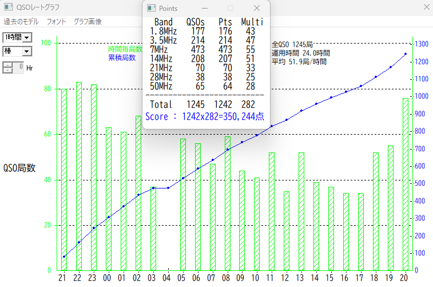This screenshot has height=287, width=433.
Task: Click the green bar for hour 20
Action: (406, 184)
